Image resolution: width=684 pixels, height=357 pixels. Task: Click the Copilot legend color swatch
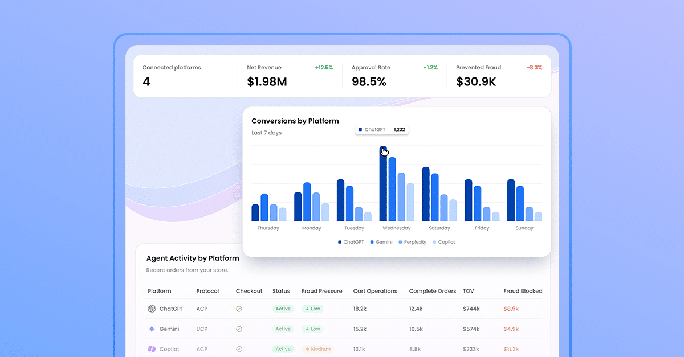coord(434,242)
